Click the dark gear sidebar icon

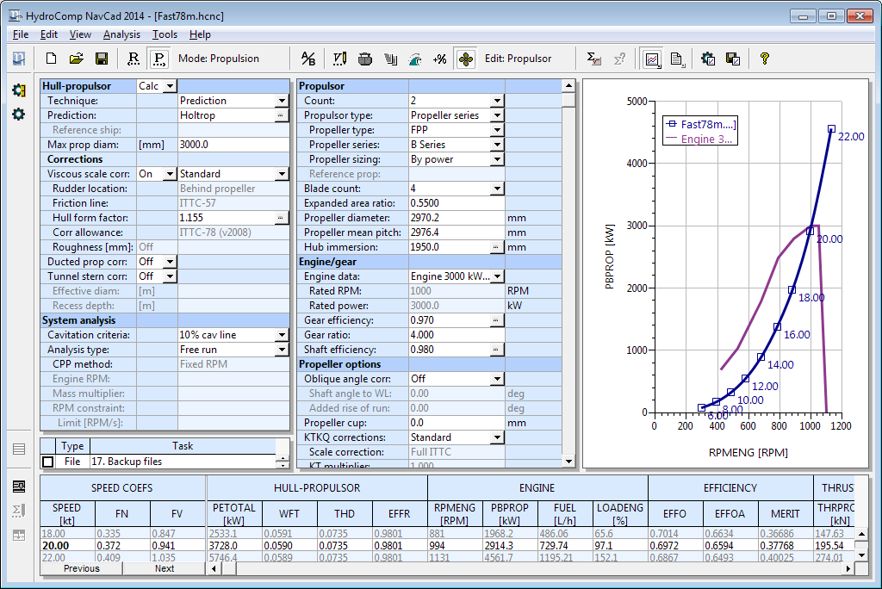coord(19,115)
